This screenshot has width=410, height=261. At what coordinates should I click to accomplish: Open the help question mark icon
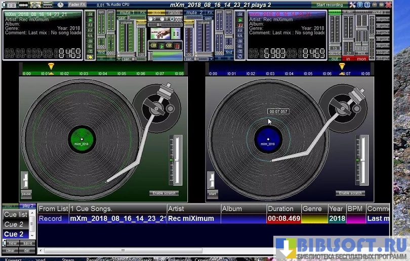367,5
